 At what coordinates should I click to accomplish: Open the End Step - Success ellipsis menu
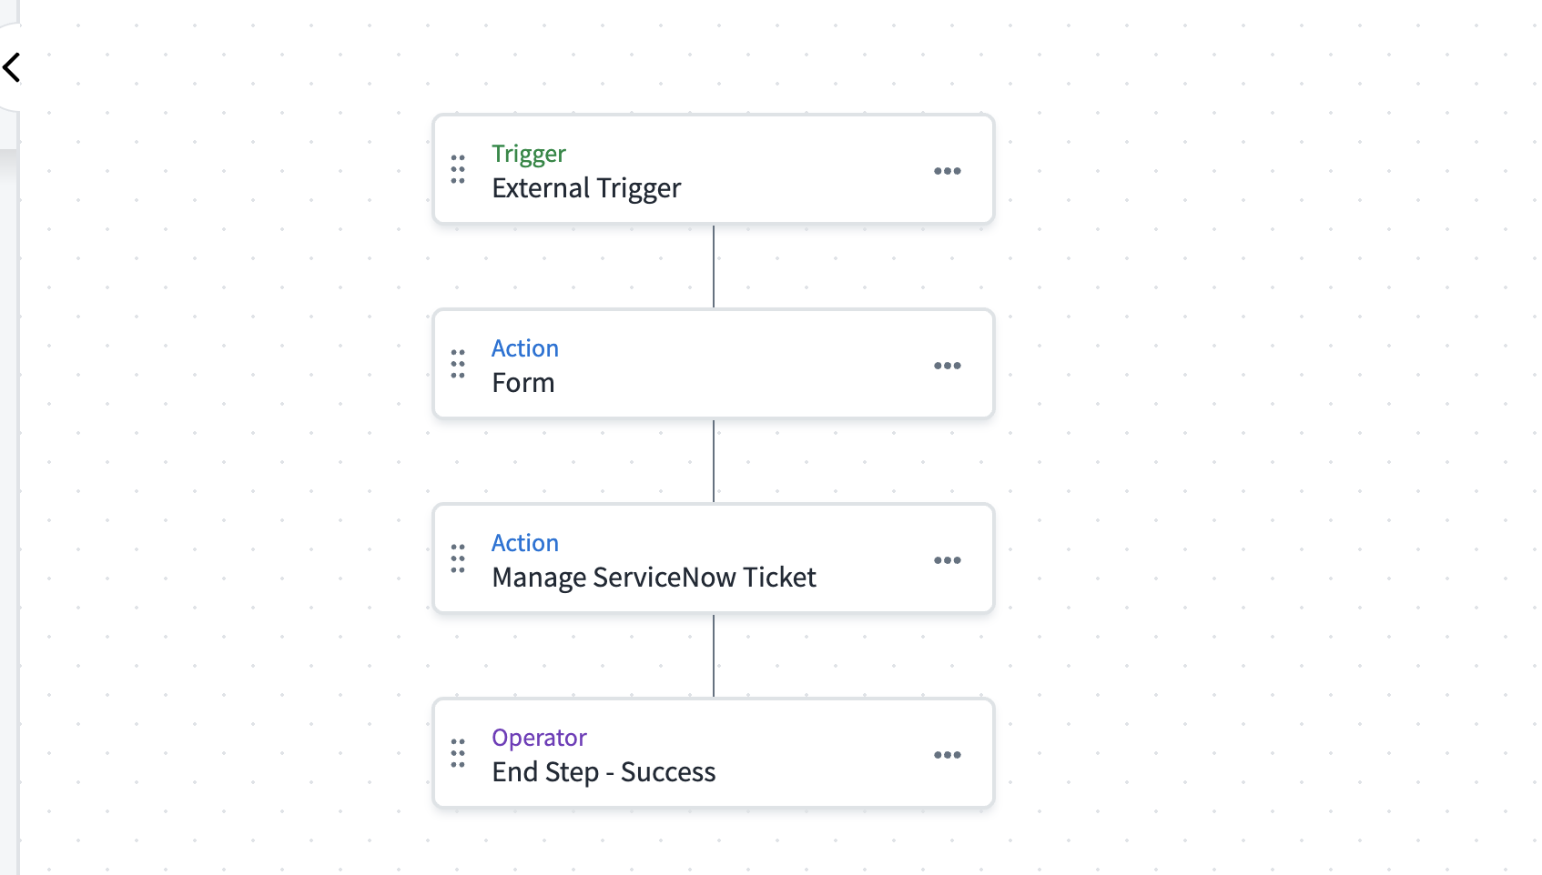947,755
